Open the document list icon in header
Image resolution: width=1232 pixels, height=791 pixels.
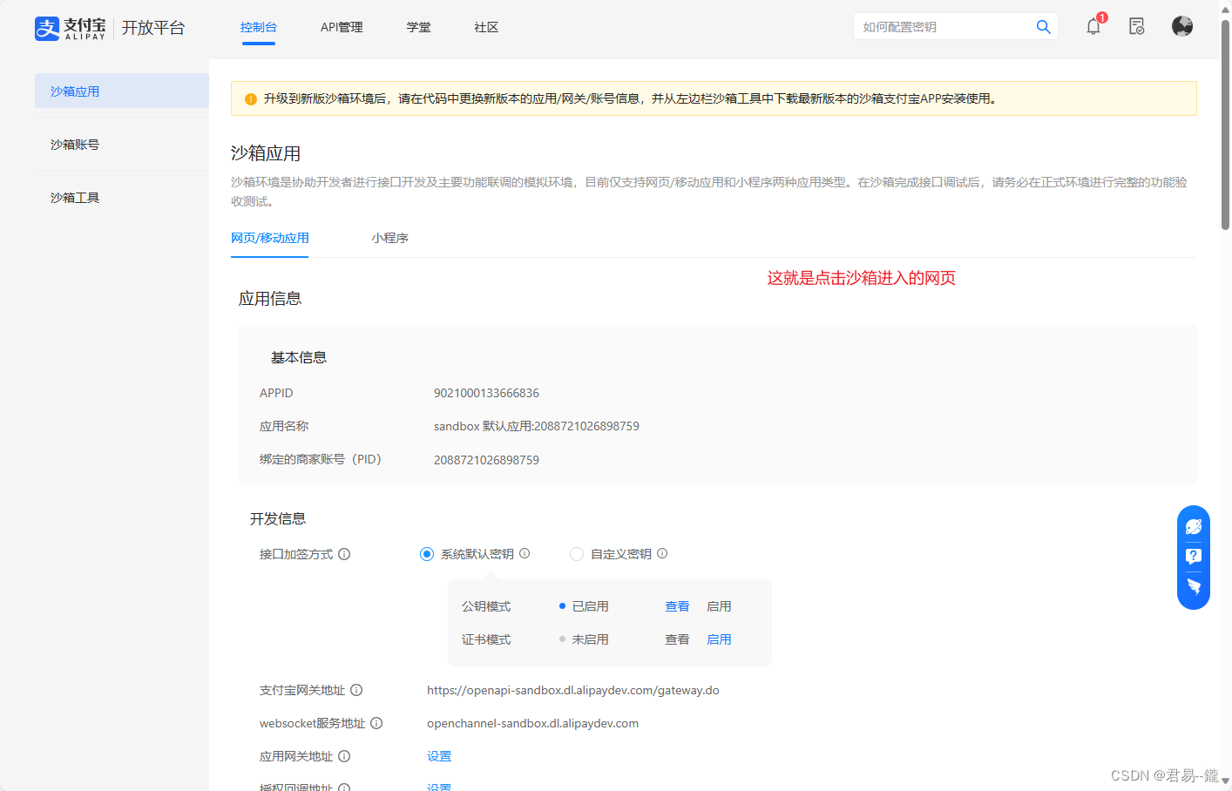1136,26
